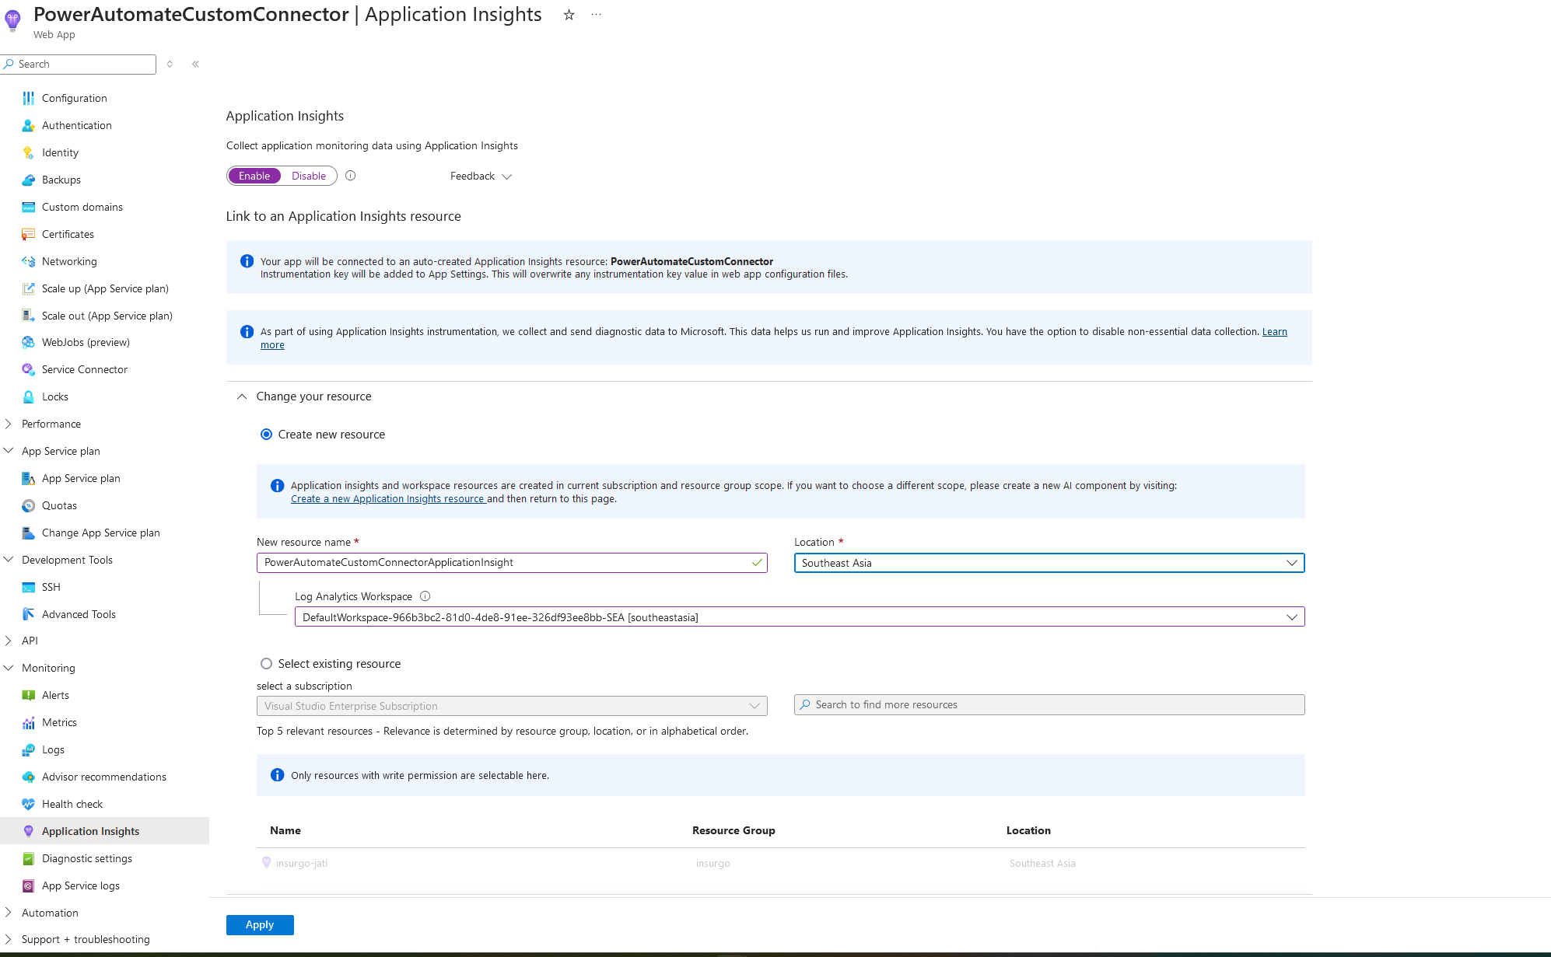Open the Visual Studio Enterprise Subscription dropdown
1551x957 pixels.
point(512,706)
